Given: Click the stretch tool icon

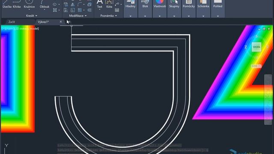Looking at the screenshot, I should click(x=66, y=10).
